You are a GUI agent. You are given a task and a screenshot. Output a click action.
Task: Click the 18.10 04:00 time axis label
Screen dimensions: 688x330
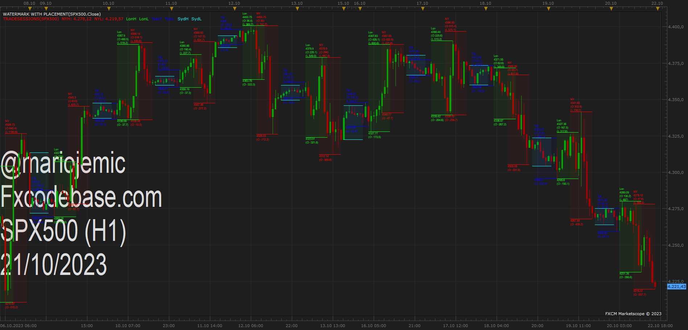coord(496,326)
